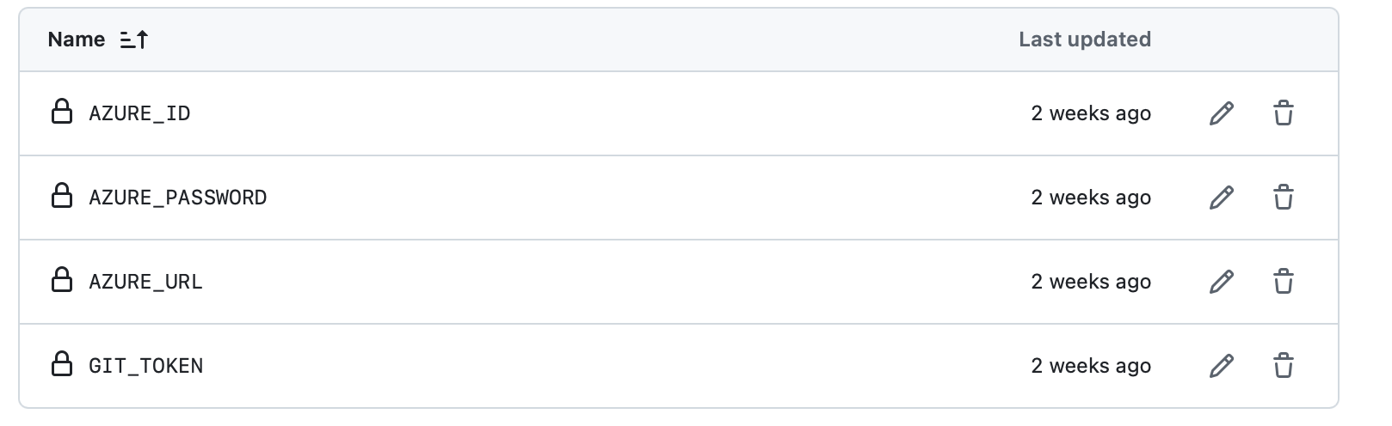Edit the AZURE_URL secret

[1222, 282]
